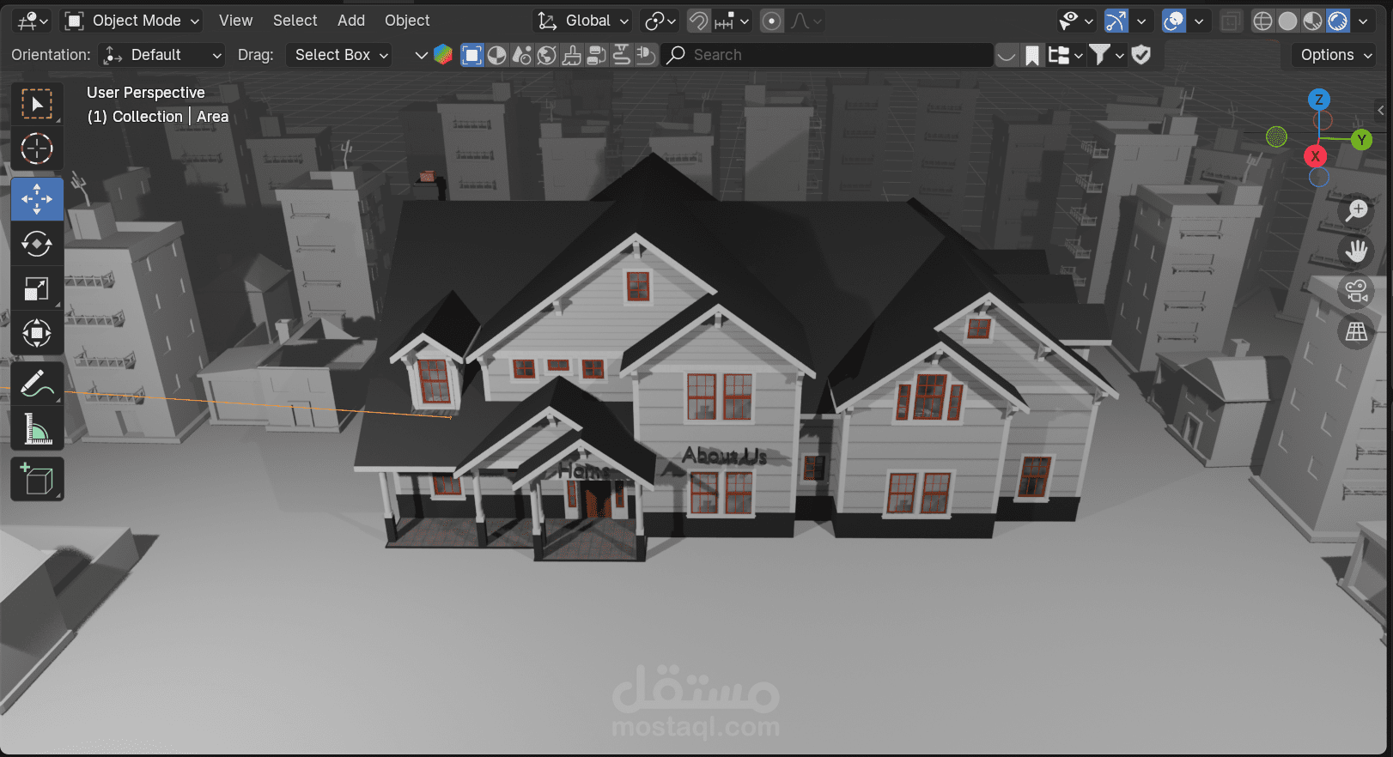Toggle proportional editing circle button
This screenshot has height=757, width=1393.
click(x=772, y=21)
